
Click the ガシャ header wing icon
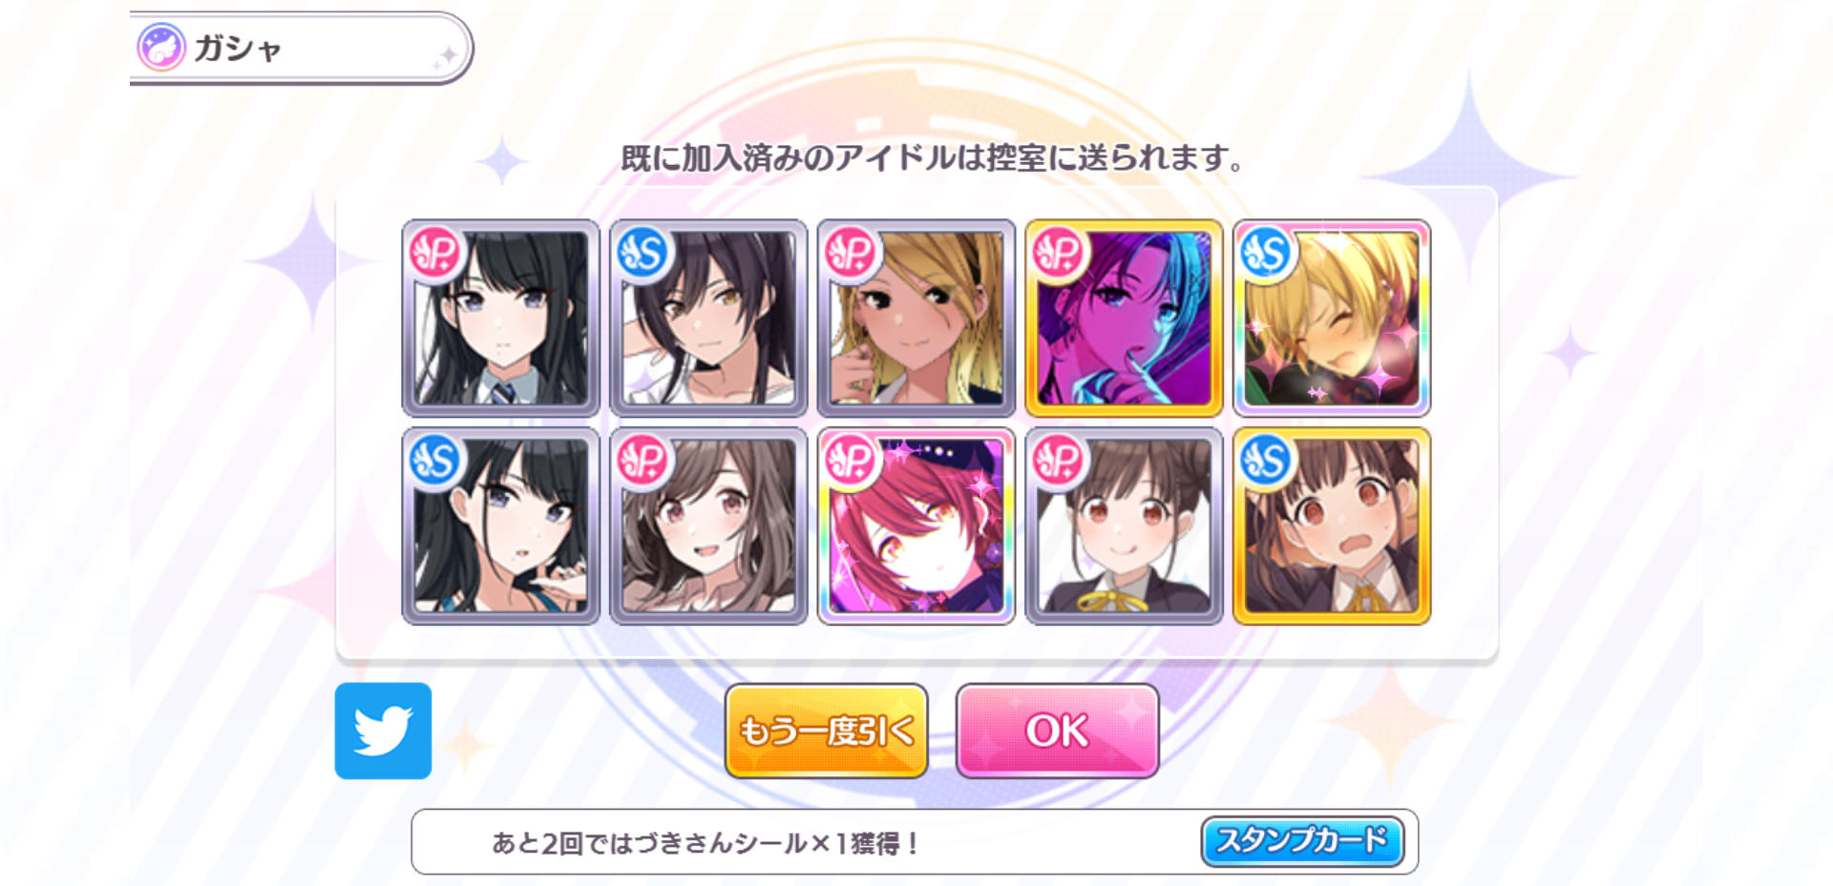point(160,48)
